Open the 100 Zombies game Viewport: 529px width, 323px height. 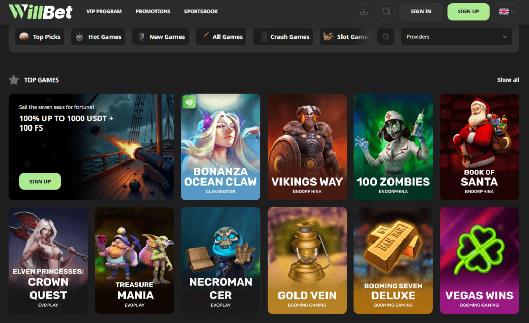(x=393, y=147)
